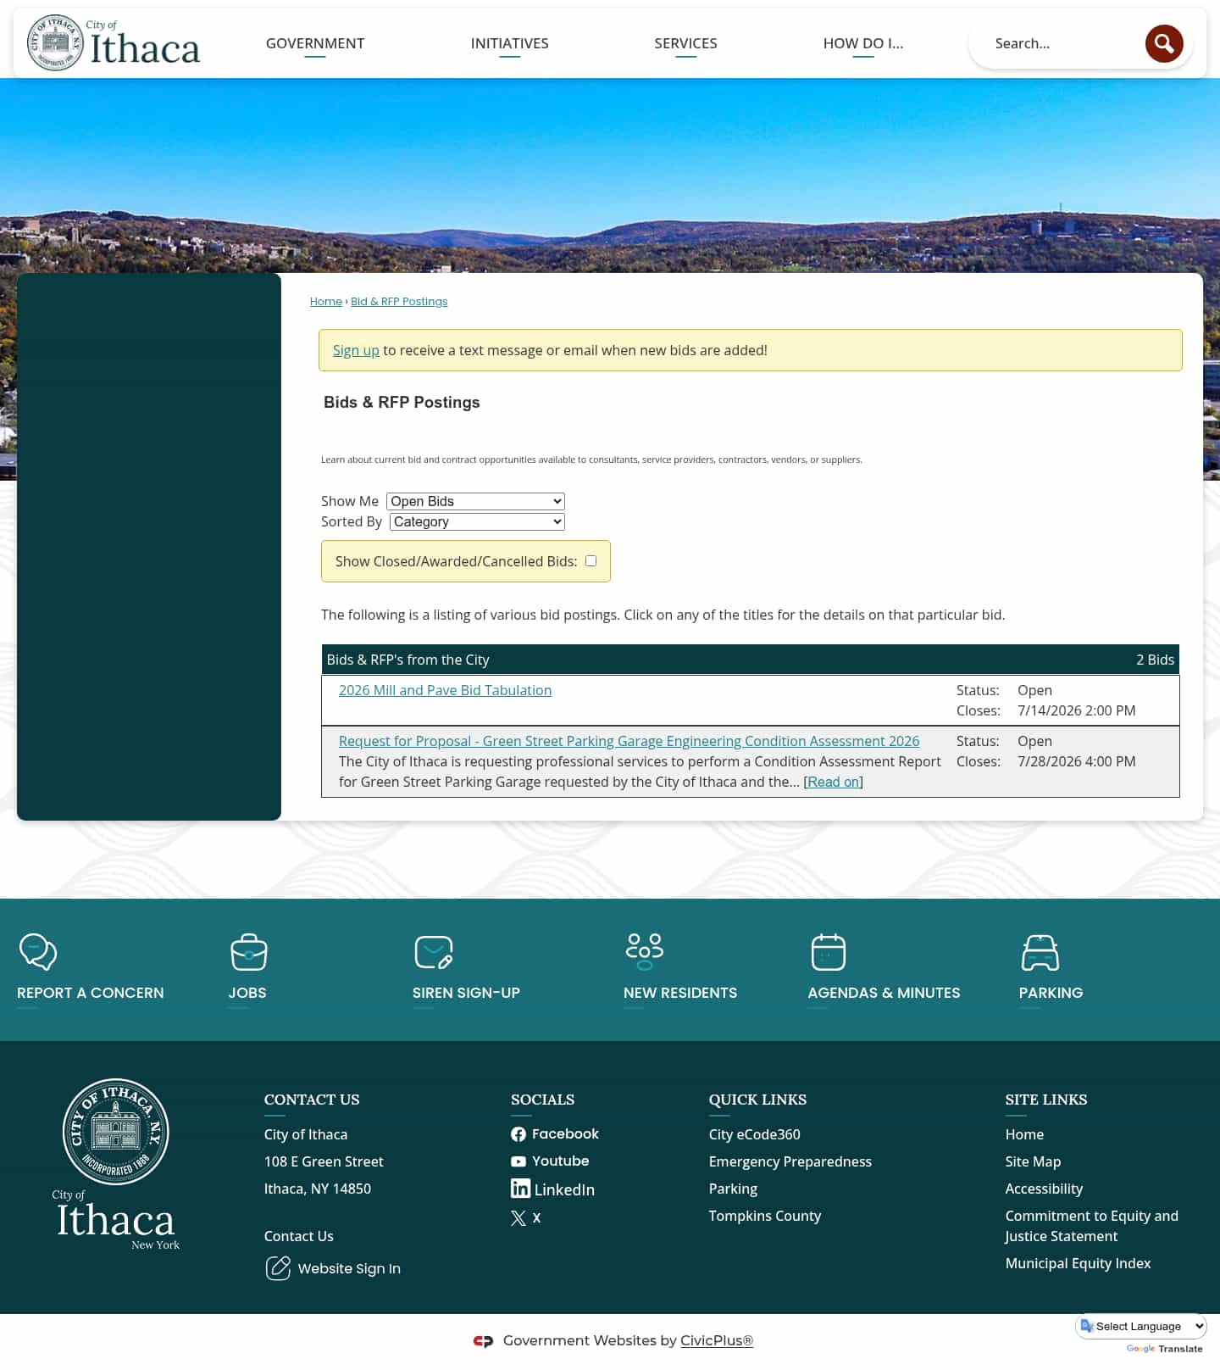Viewport: 1220px width, 1370px height.
Task: Click the red search magnifier button
Action: [x=1164, y=43]
